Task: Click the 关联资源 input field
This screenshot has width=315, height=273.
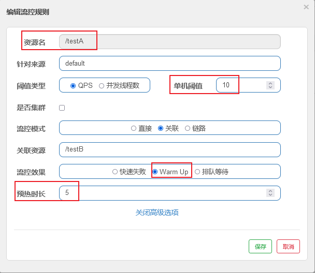Action: [170, 149]
